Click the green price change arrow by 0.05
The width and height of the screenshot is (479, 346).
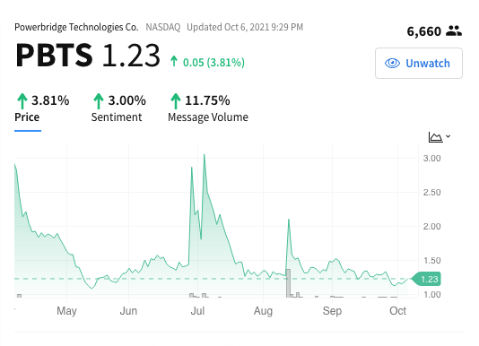[174, 61]
